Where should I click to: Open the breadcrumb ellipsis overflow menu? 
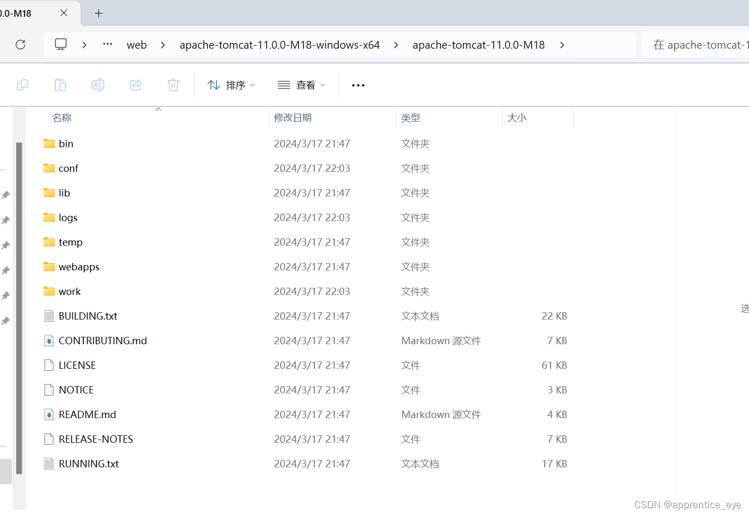point(107,45)
